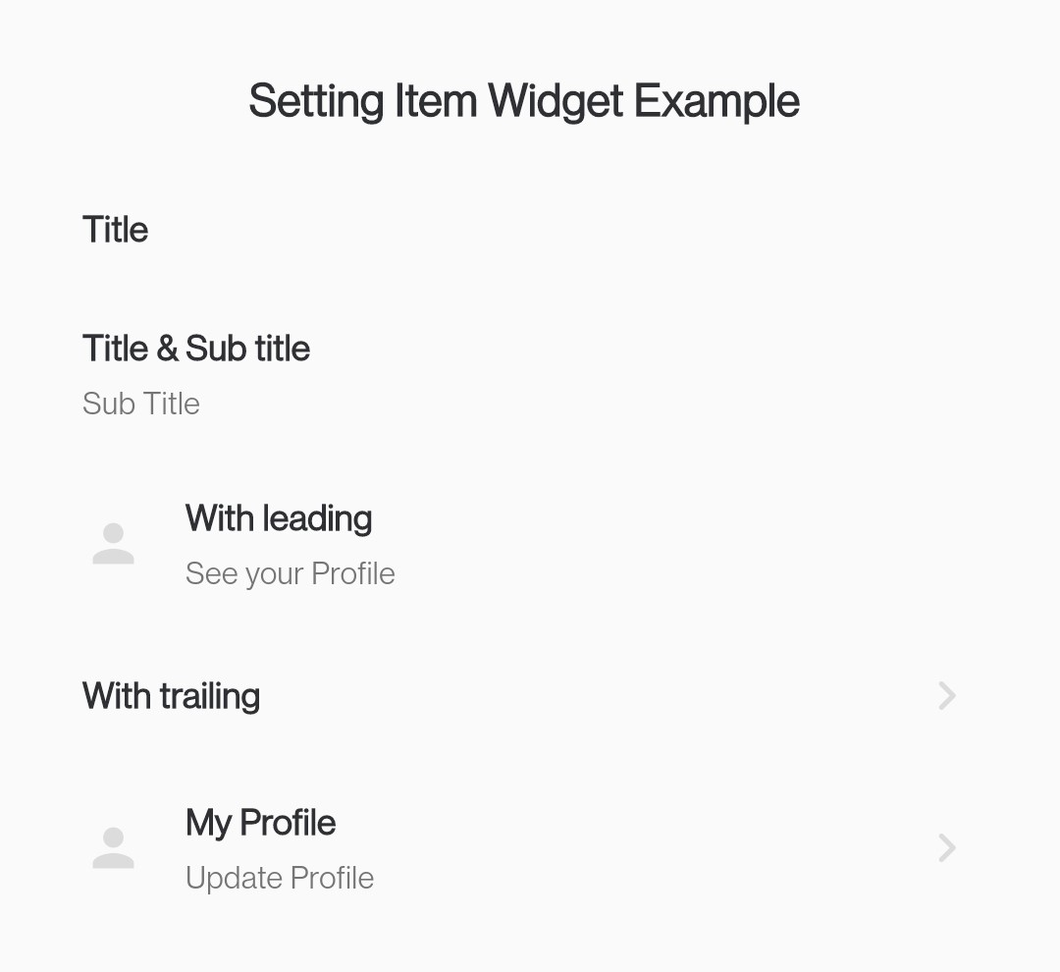Click the word leading in With leading
The height and width of the screenshot is (972, 1060).
click(318, 518)
